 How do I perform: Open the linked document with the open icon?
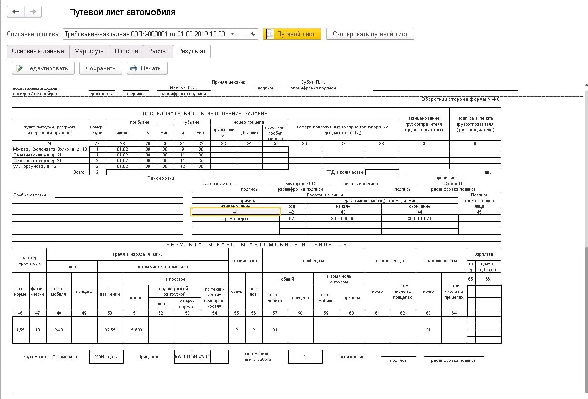(253, 34)
